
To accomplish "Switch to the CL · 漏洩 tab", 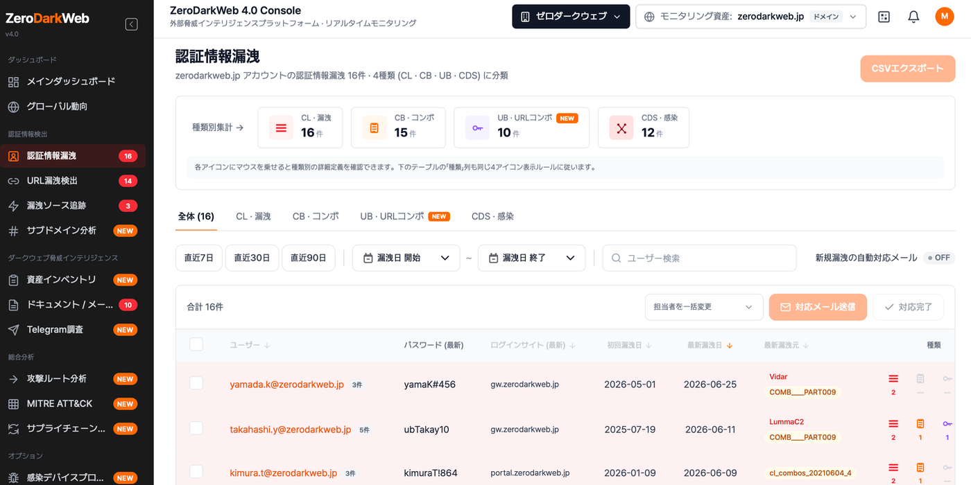I will (x=253, y=216).
